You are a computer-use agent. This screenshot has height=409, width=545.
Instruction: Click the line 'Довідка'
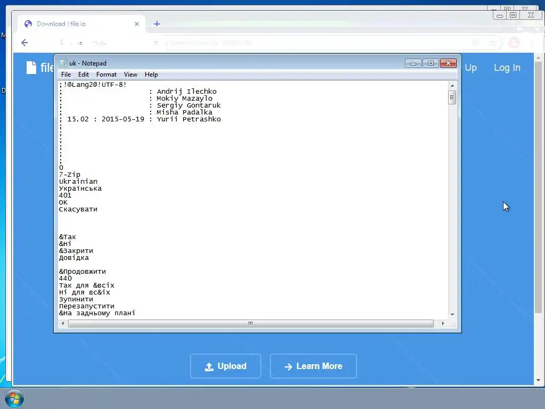(x=74, y=258)
